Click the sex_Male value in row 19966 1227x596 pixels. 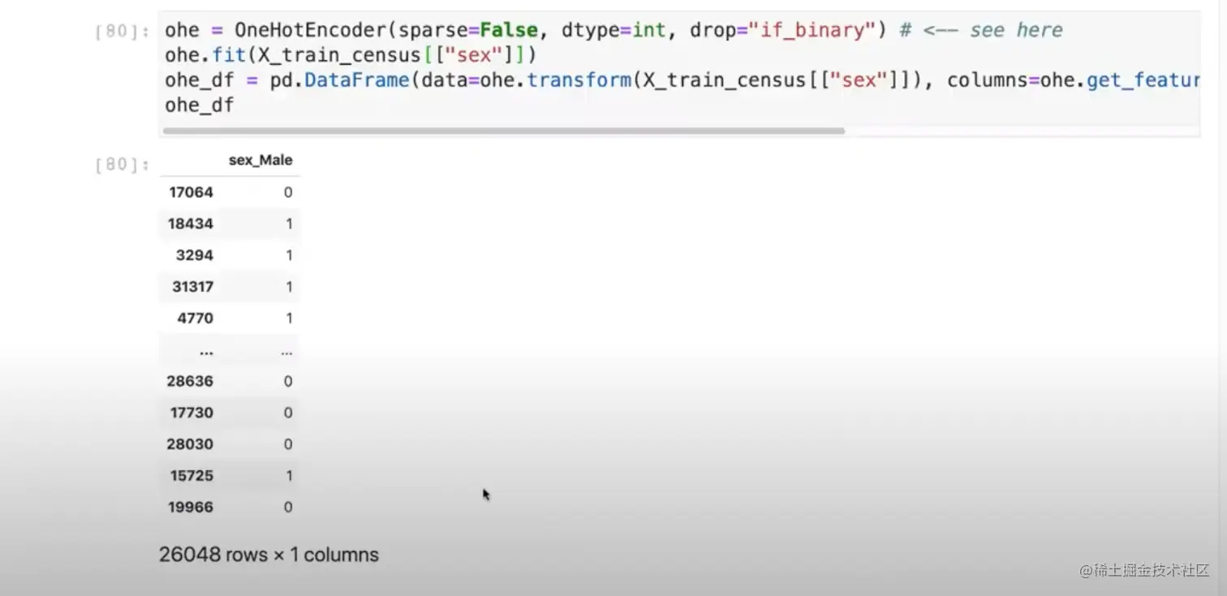tap(288, 508)
